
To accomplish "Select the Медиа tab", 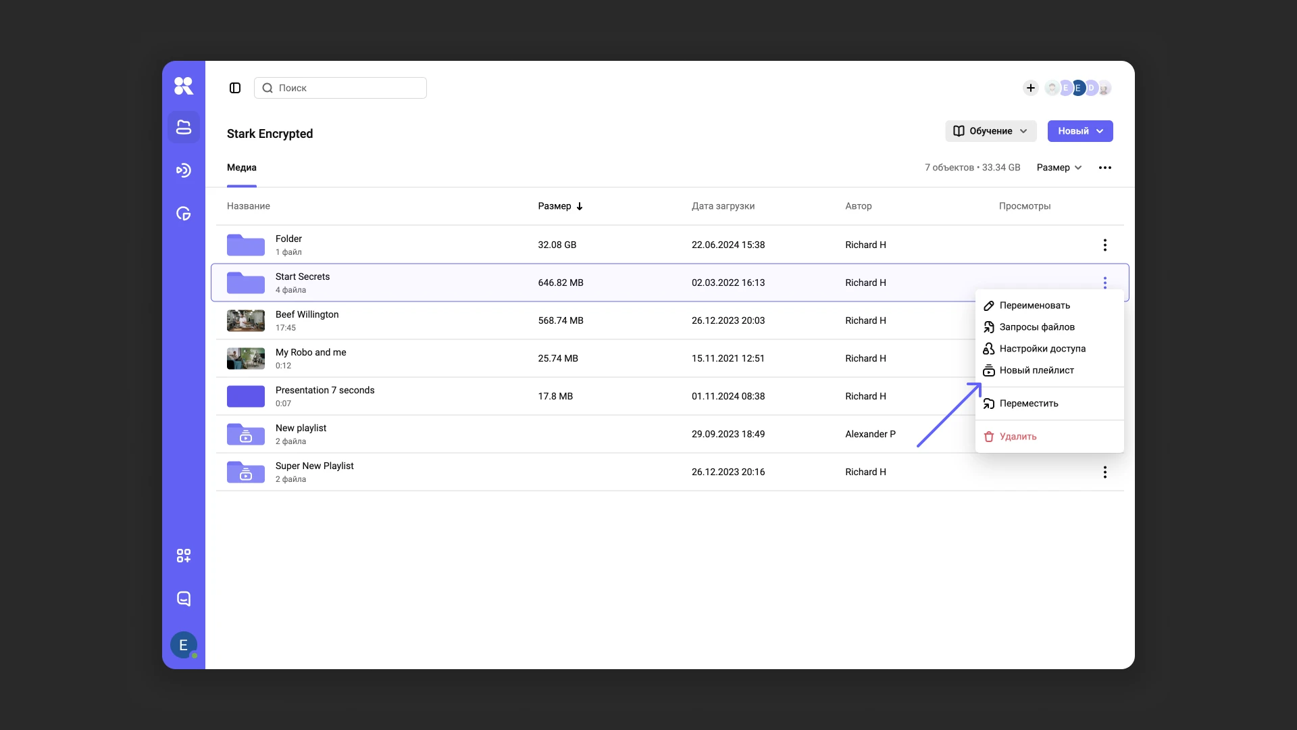I will coord(242,168).
